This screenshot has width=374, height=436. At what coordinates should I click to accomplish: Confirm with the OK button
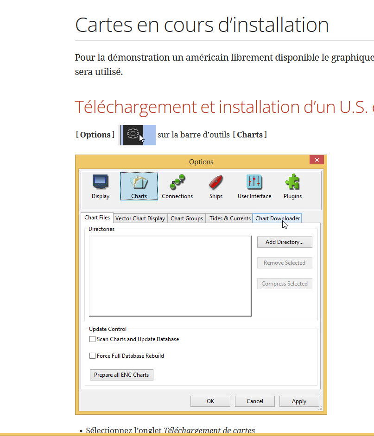(210, 401)
